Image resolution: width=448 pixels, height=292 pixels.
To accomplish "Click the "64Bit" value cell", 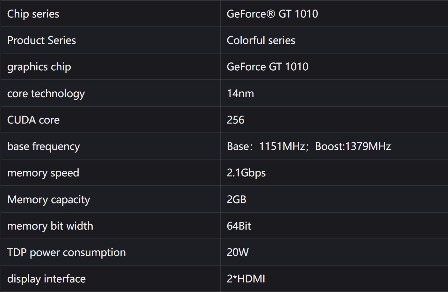I will (x=239, y=226).
